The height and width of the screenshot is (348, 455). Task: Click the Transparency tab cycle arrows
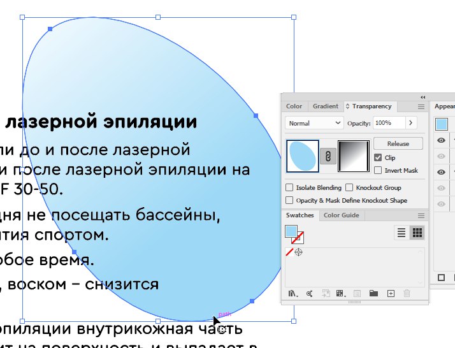[x=347, y=106]
